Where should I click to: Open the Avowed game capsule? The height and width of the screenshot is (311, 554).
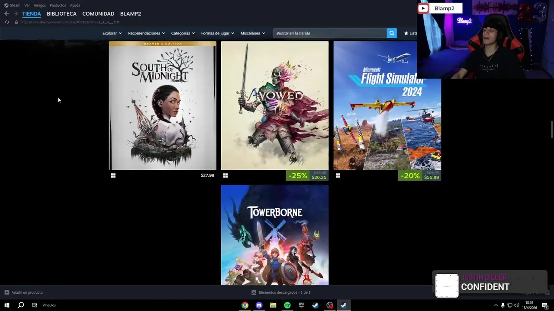(x=275, y=105)
